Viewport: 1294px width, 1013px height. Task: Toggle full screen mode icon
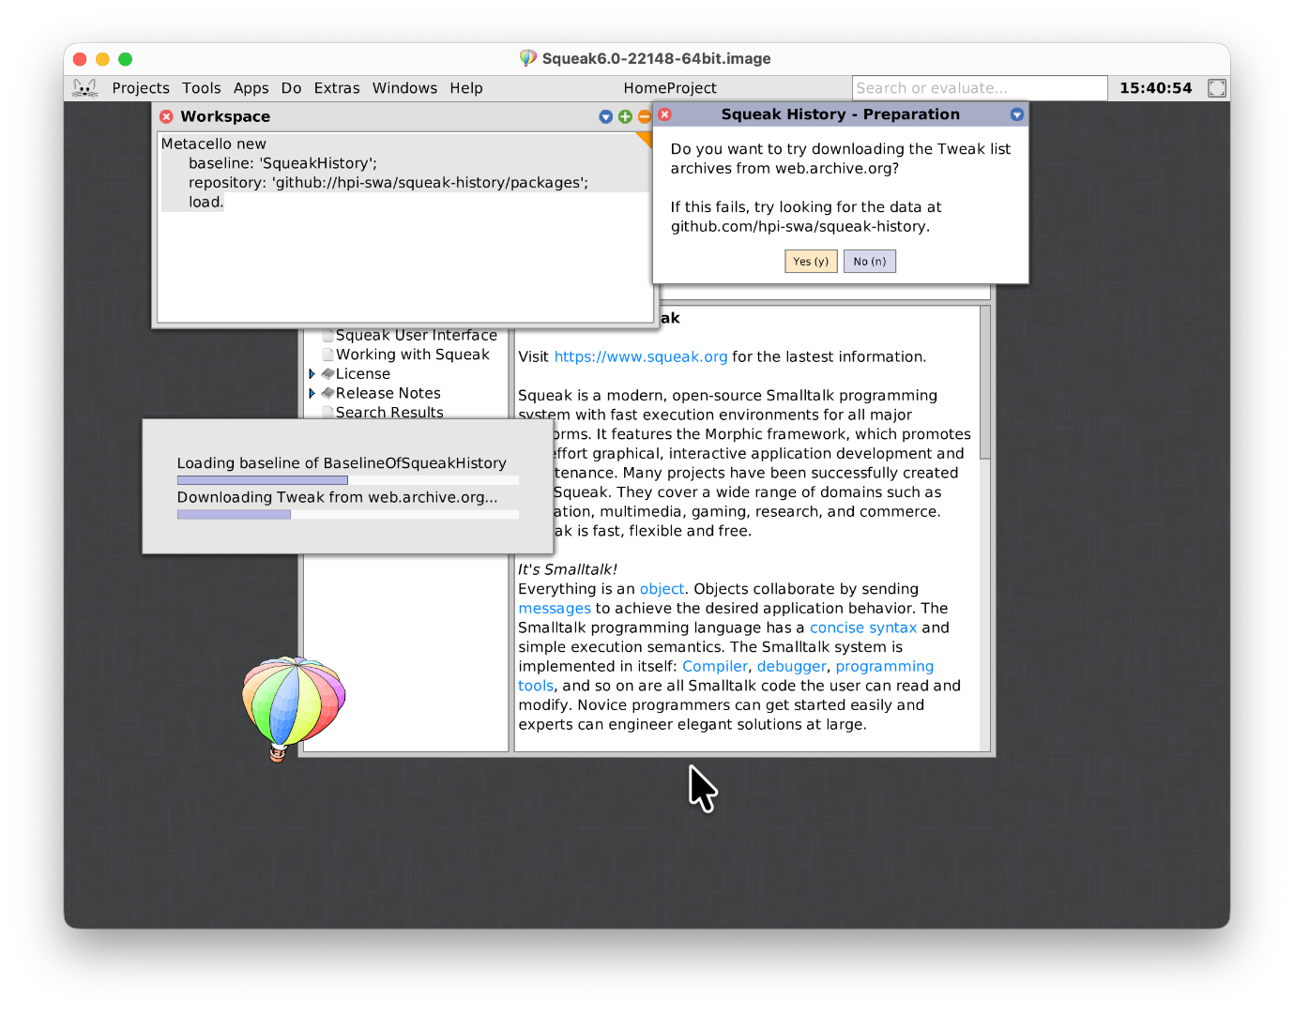click(1217, 88)
